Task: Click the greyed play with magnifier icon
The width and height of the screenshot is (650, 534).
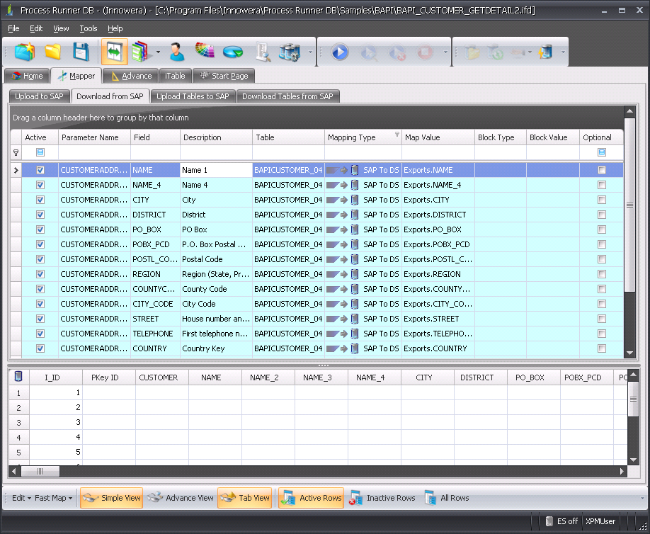Action: [x=368, y=52]
